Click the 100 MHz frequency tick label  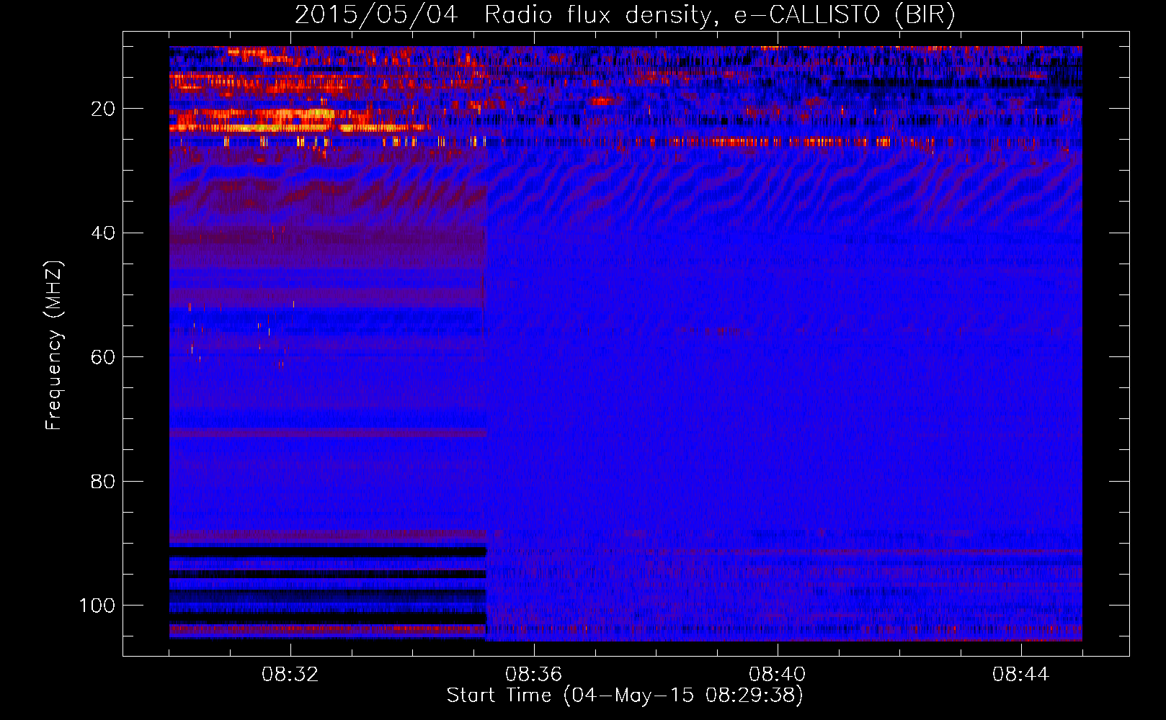(97, 606)
